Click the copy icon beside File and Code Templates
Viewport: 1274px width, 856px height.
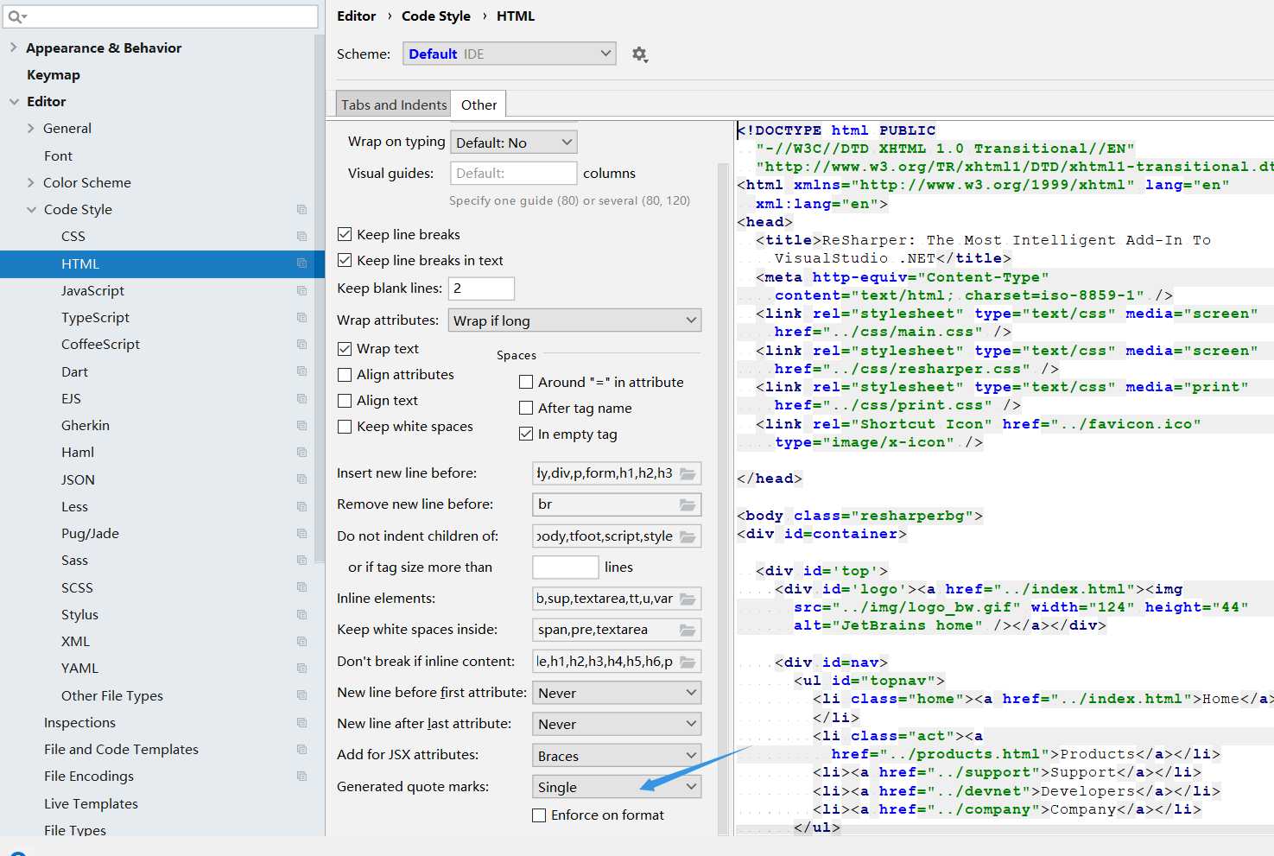coord(301,749)
